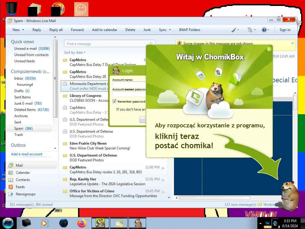305x229 pixels.
Task: Select Unread from contacts quick view
Action: tap(31, 55)
